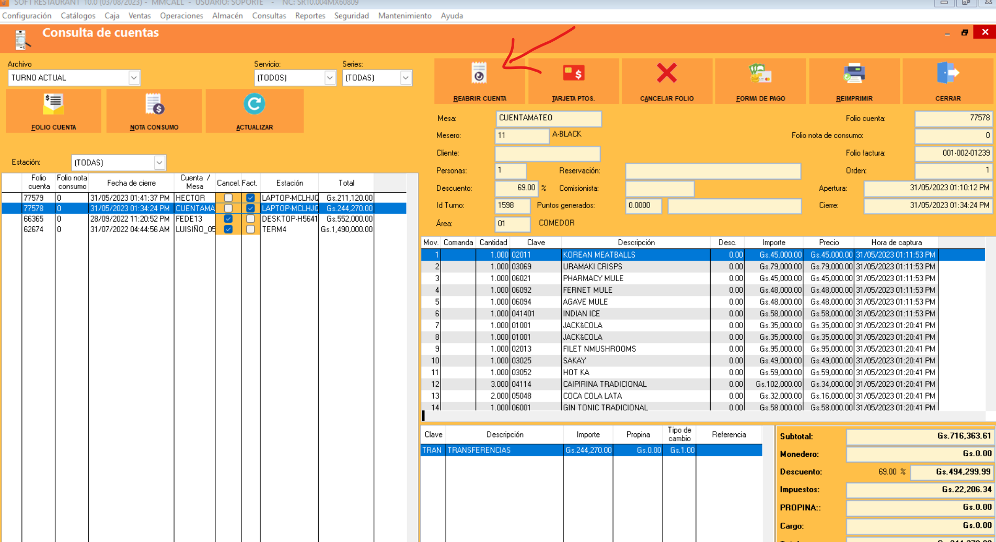Viewport: 996px width, 542px height.
Task: Open the Servicio dropdown list
Action: (x=330, y=78)
